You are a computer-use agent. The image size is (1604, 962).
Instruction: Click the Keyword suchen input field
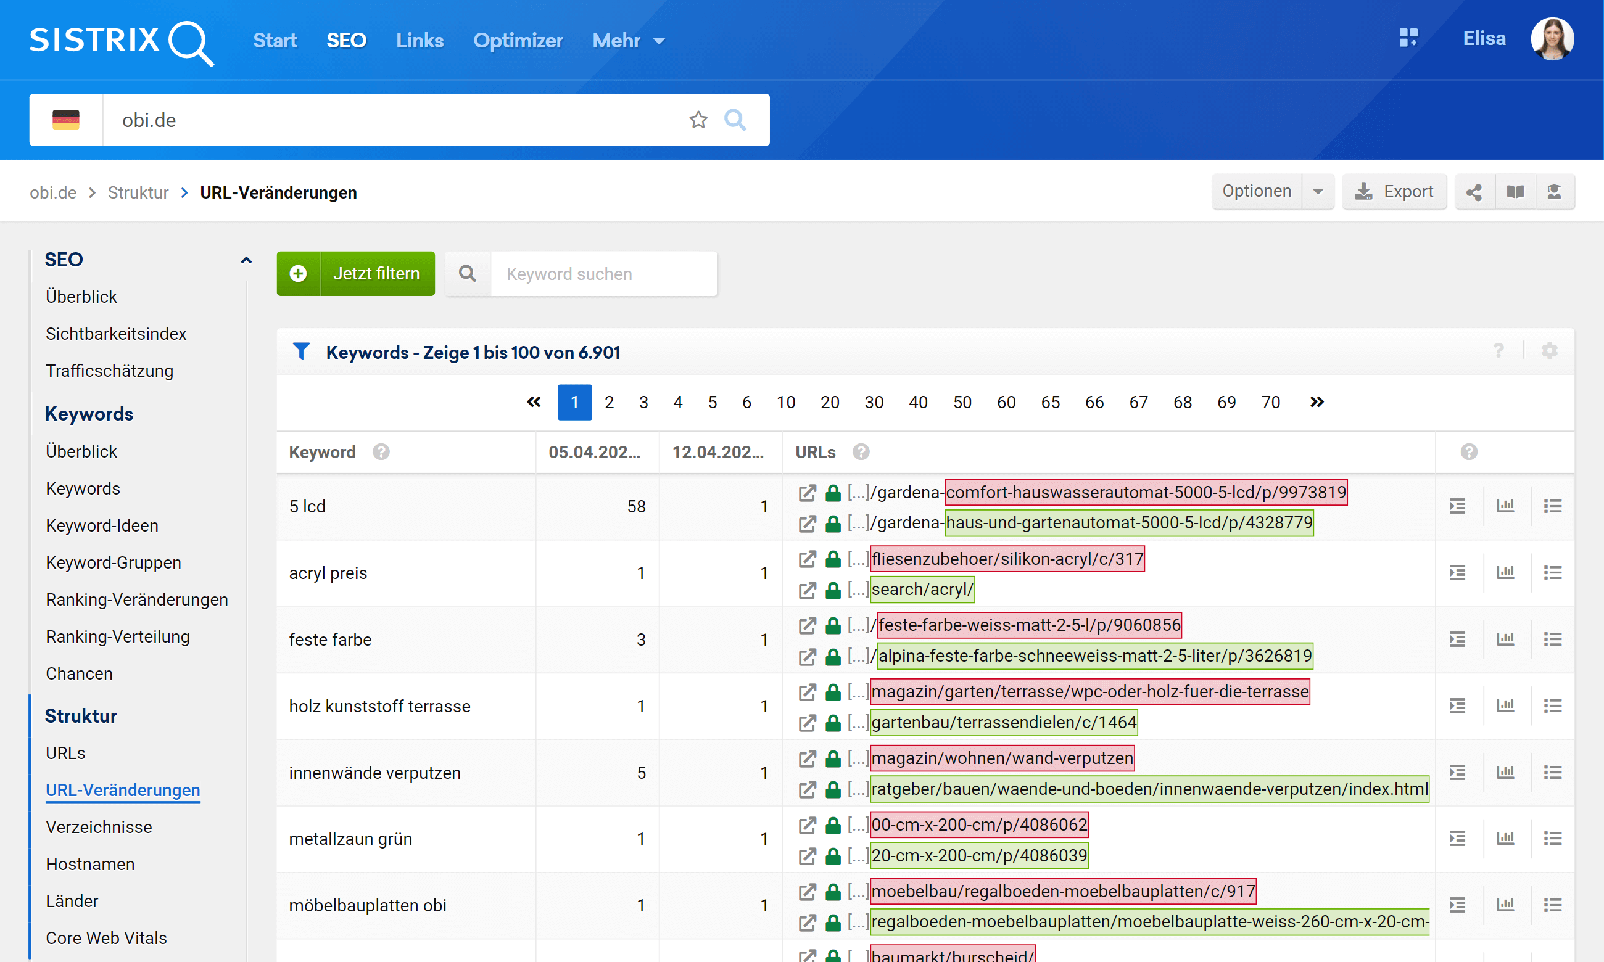[x=603, y=274]
